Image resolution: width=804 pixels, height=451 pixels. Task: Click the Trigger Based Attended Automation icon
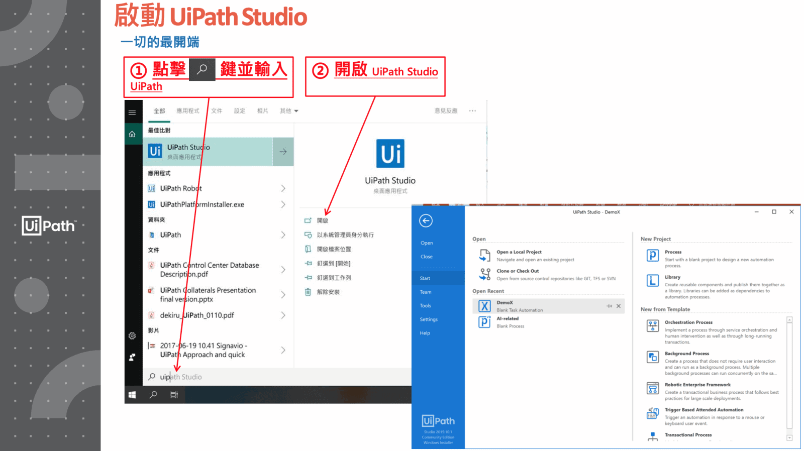[x=653, y=413]
